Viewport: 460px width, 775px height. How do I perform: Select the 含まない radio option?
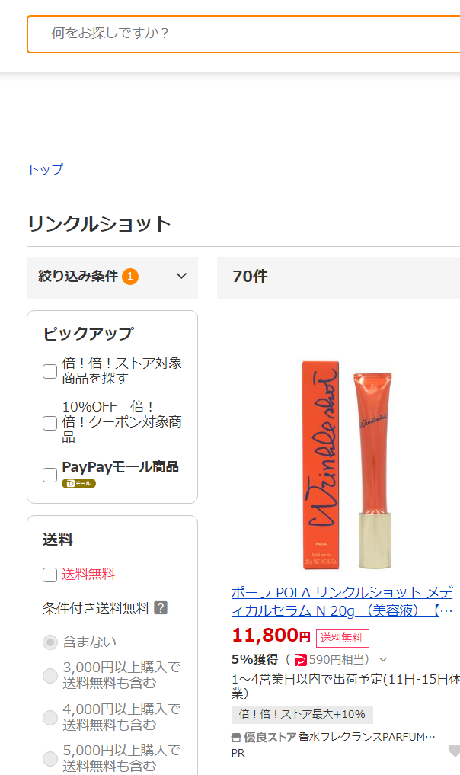[50, 642]
